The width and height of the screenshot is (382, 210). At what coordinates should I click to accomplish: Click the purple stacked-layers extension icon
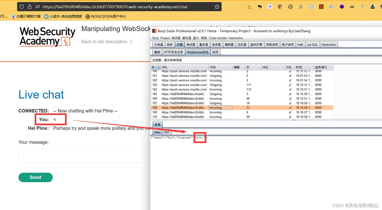[x=342, y=7]
